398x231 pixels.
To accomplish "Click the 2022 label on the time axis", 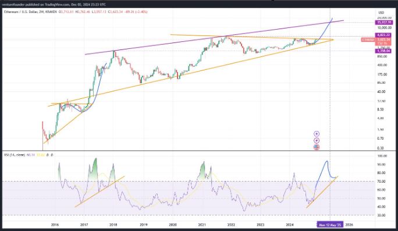I will [x=231, y=225].
